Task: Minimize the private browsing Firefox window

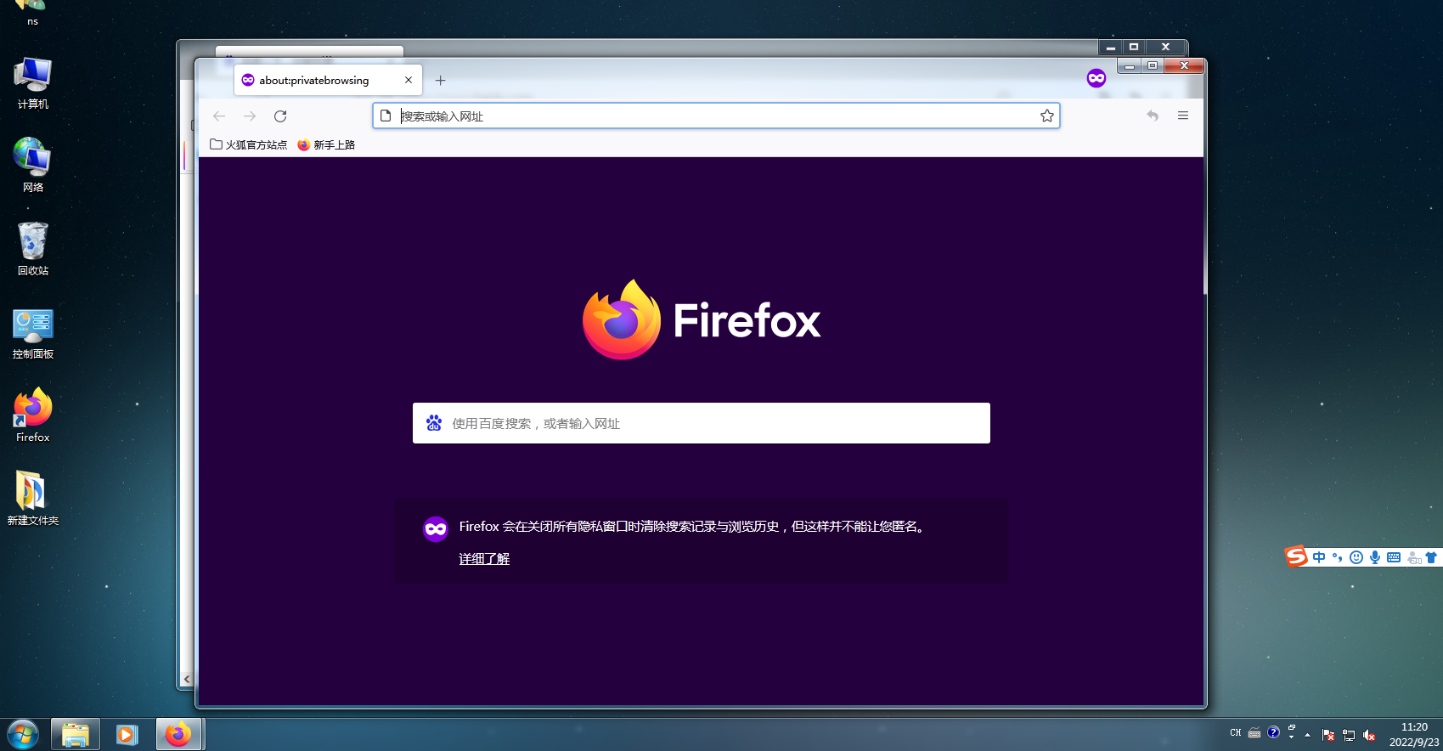Action: coord(1130,66)
